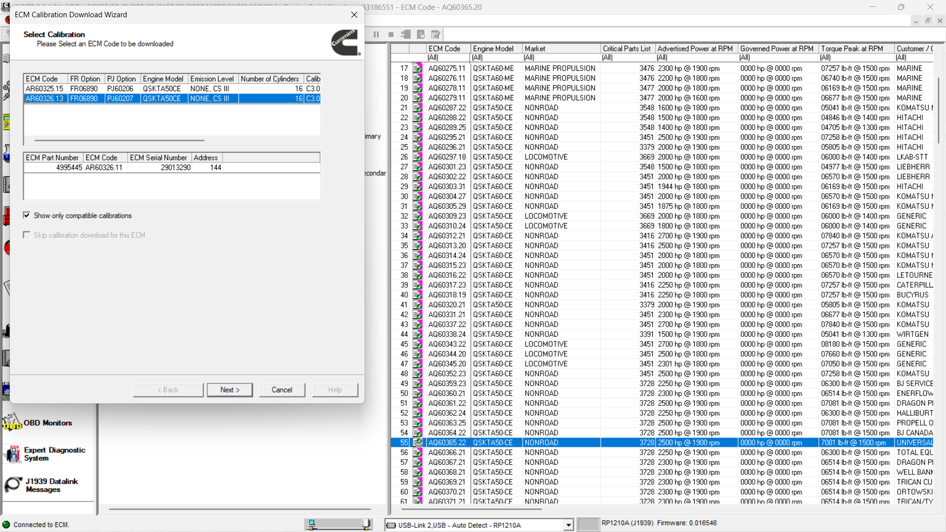Click calibration icon of row AQ60345.20
The image size is (946, 532).
pyautogui.click(x=417, y=364)
